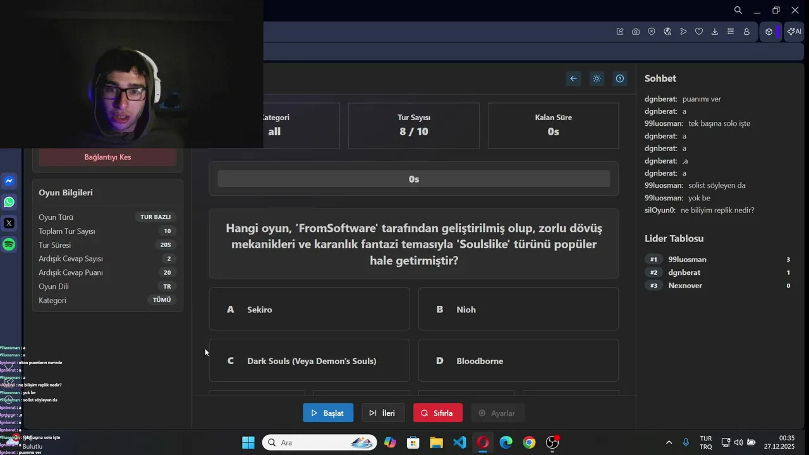Click the Lider Tablosu heading
Screen dimensions: 809x455
click(674, 238)
